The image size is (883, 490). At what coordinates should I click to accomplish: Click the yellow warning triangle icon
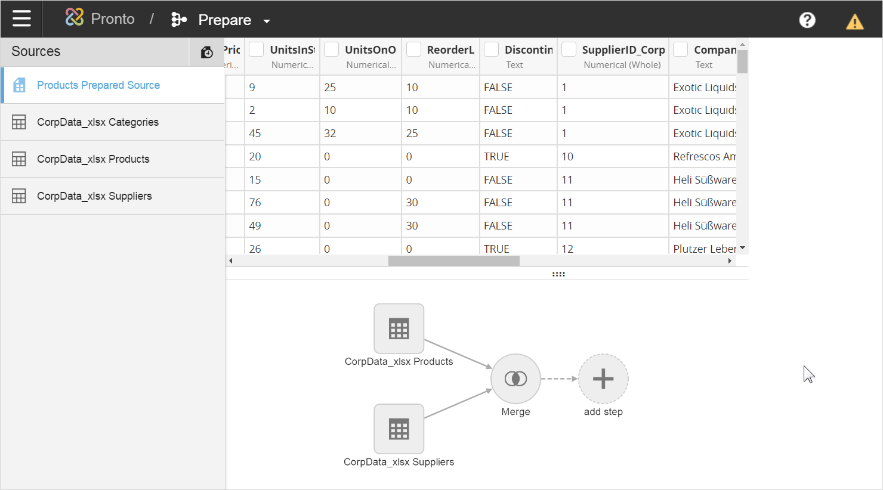click(x=854, y=22)
